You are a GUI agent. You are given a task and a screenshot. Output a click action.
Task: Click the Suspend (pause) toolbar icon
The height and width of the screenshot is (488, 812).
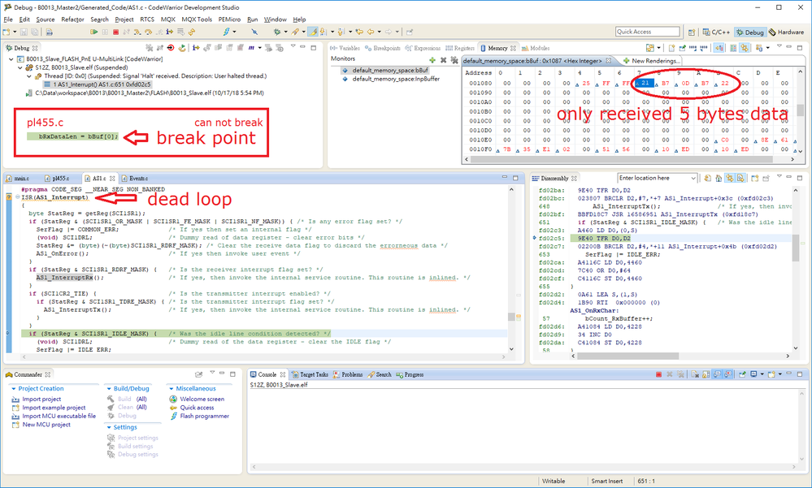click(x=105, y=32)
